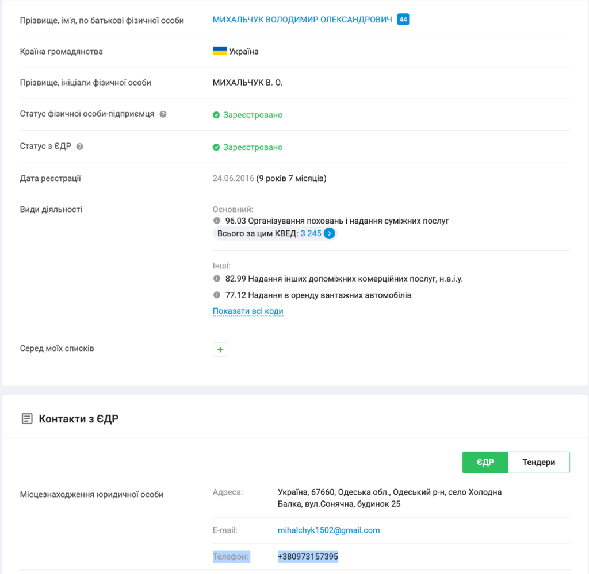Add to my lists with the plus button
Image resolution: width=589 pixels, height=574 pixels.
click(220, 349)
